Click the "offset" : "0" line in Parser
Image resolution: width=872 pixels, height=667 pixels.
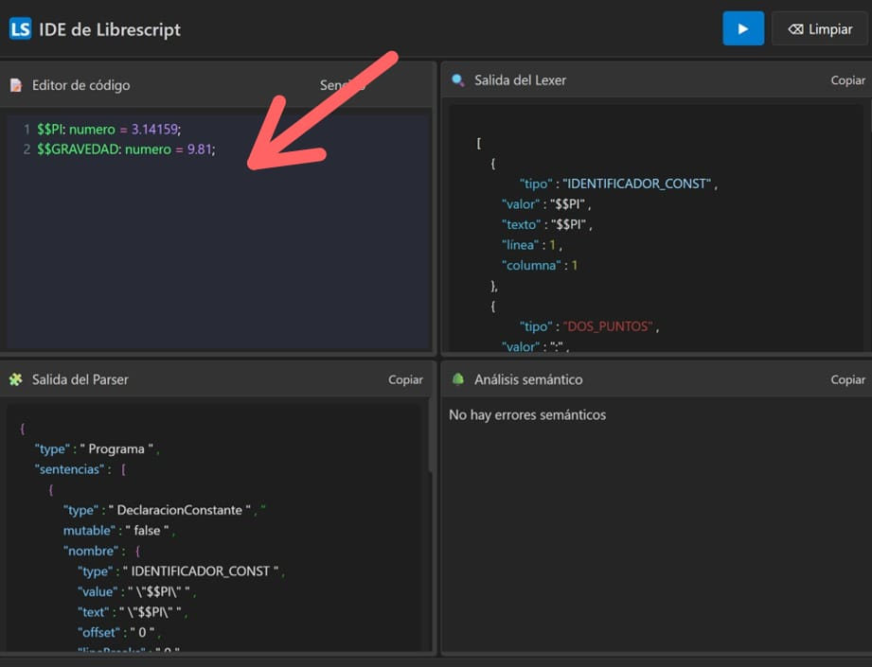pos(118,633)
